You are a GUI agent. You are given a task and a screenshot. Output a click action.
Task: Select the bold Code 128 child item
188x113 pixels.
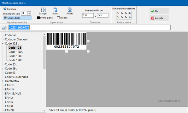coord(15,48)
